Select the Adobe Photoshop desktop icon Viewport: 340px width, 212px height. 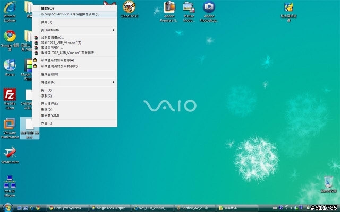click(x=209, y=12)
